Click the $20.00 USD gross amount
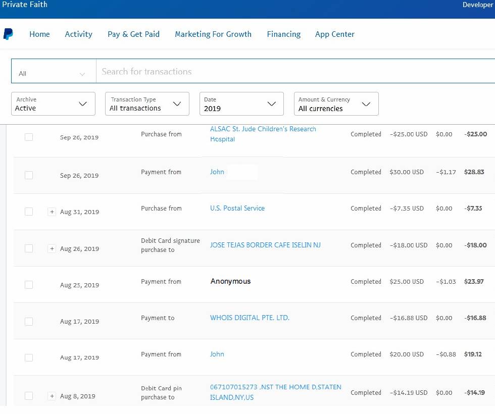This screenshot has height=414, width=495. point(407,354)
